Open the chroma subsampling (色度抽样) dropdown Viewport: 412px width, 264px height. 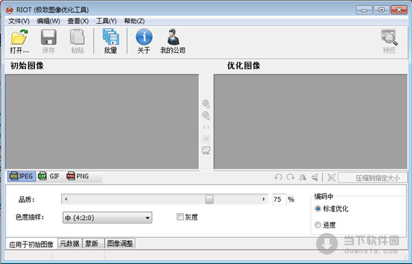(107, 217)
